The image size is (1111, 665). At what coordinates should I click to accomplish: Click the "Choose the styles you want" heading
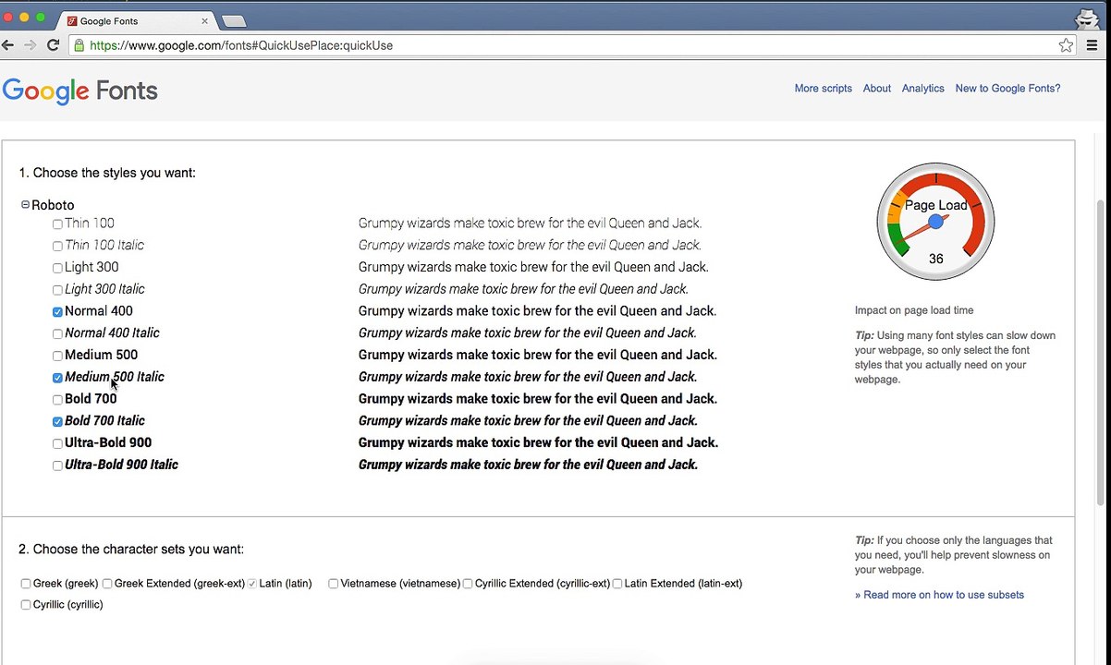point(107,173)
